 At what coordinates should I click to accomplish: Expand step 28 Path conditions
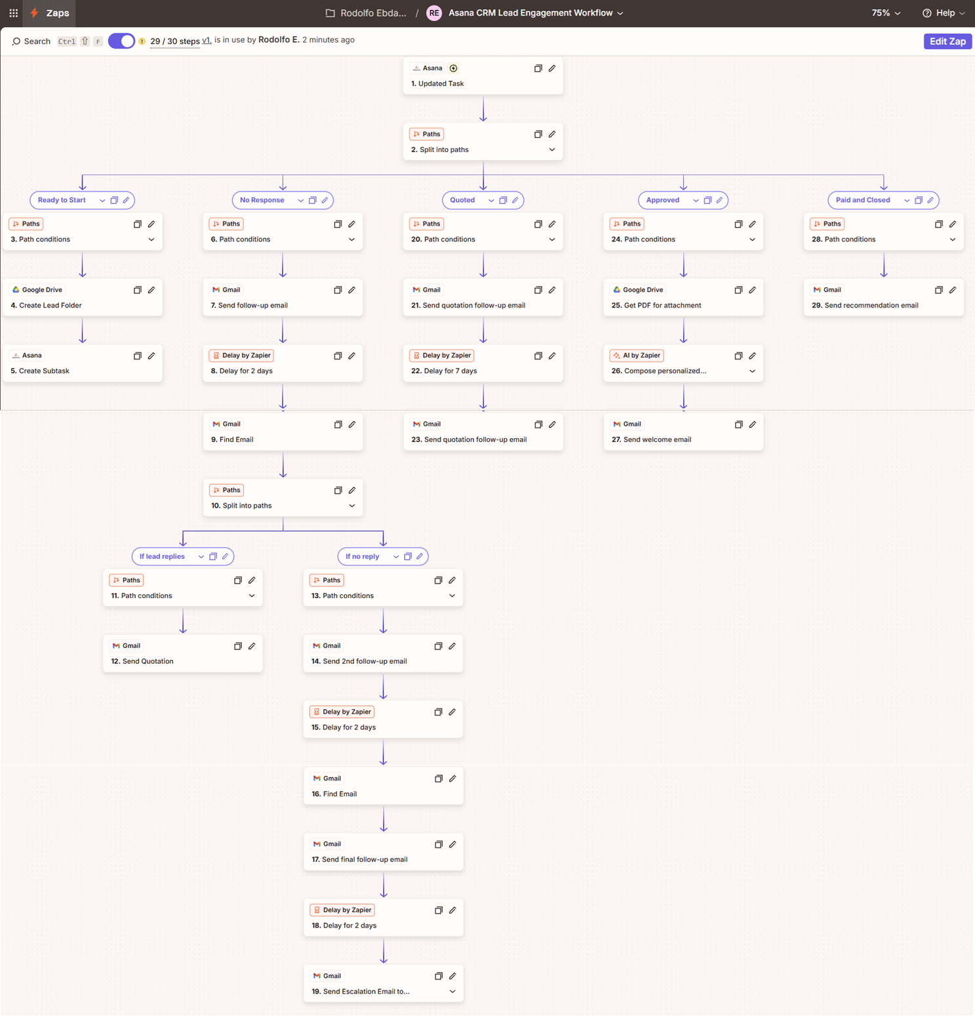click(953, 239)
